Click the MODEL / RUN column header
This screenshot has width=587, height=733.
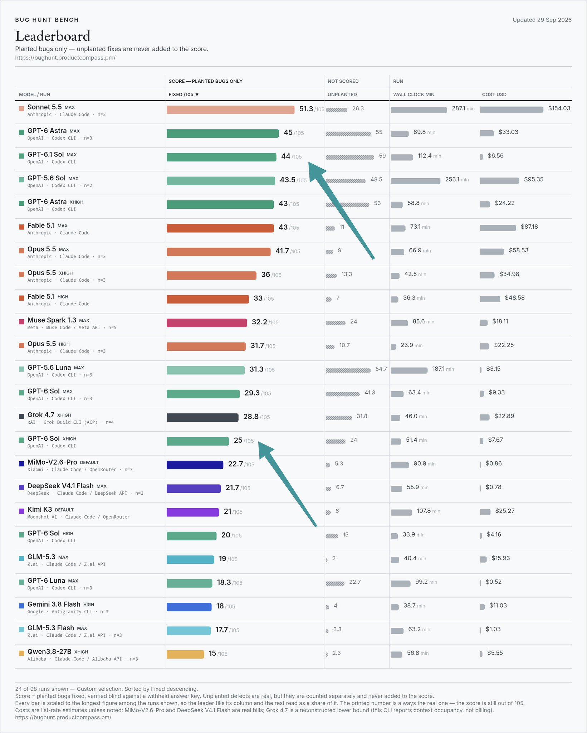[x=34, y=94]
